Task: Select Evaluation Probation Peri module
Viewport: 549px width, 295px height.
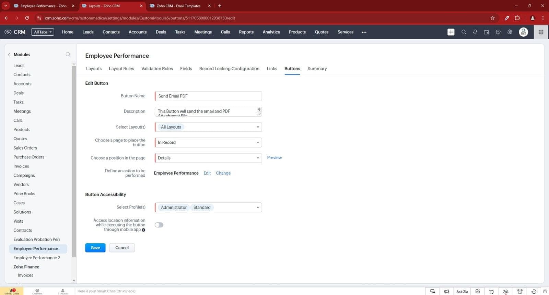Action: [x=36, y=239]
